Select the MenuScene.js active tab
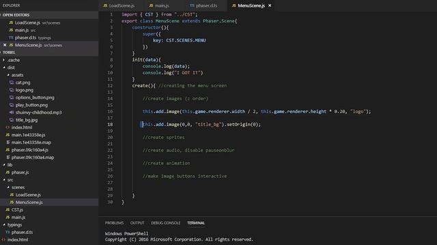 click(251, 5)
